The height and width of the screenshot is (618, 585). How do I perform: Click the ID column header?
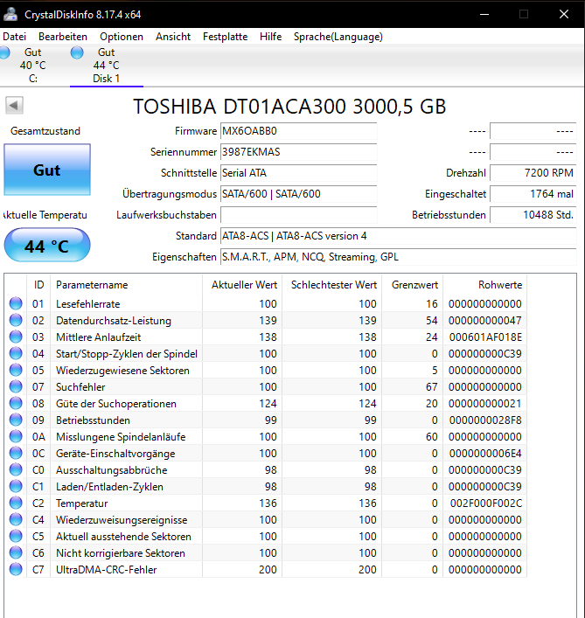point(38,285)
